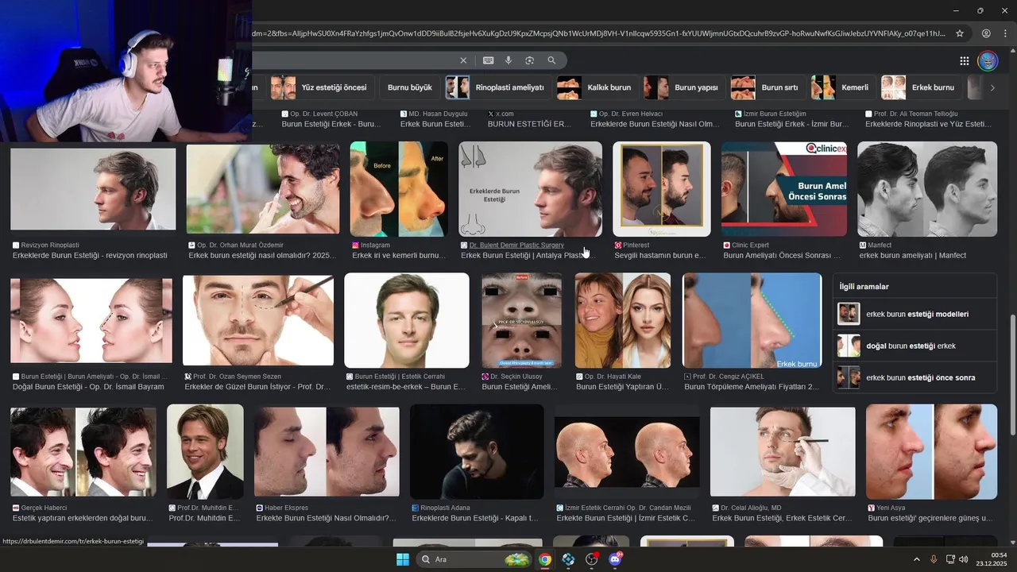Open the on-screen keyboard input tool
The image size is (1017, 572).
[x=488, y=60]
